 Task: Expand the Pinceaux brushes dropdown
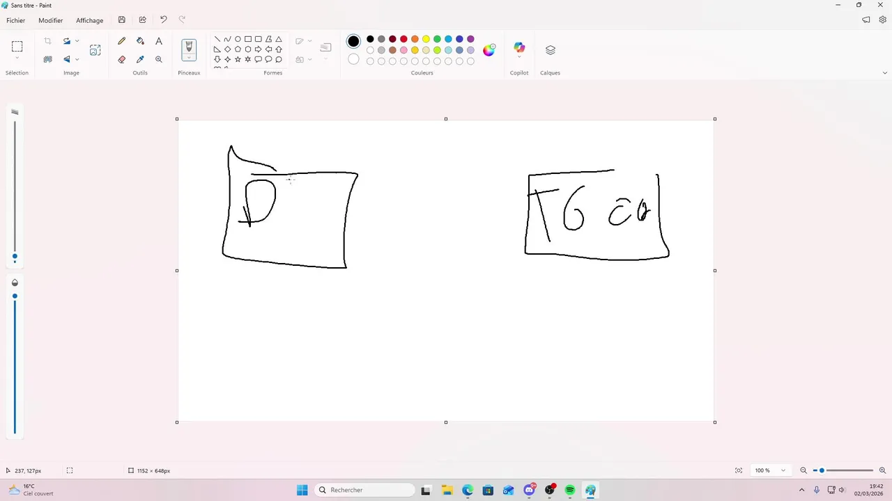click(x=189, y=58)
